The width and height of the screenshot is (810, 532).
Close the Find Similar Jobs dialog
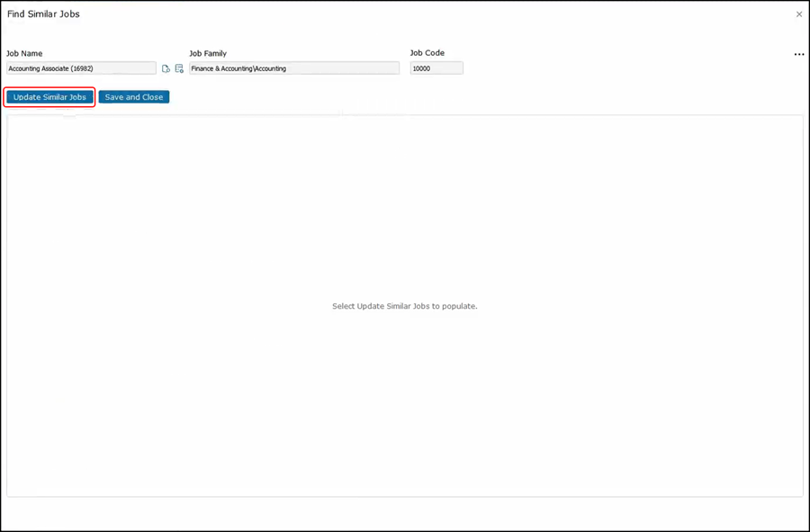(798, 14)
